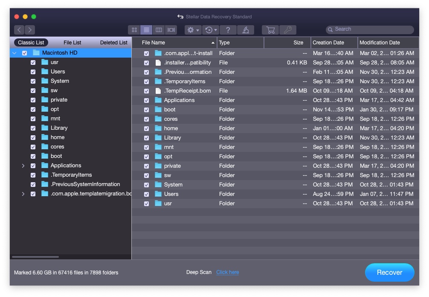Click the System folder icon in the tree

[x=45, y=81]
